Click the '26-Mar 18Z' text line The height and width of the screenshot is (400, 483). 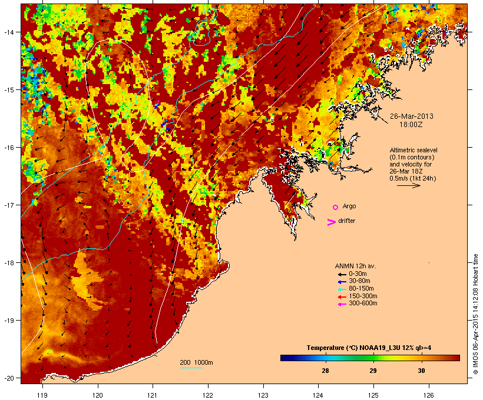pos(406,171)
